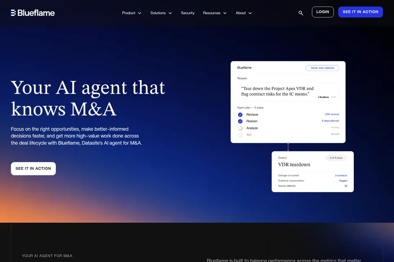
Task: Click the 6 steps planned label
Action: tap(330, 121)
